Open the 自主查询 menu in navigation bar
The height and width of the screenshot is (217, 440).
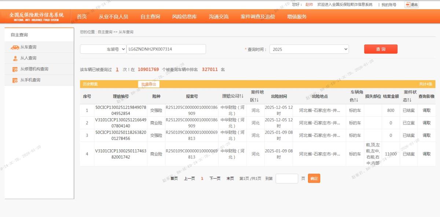tap(150, 16)
